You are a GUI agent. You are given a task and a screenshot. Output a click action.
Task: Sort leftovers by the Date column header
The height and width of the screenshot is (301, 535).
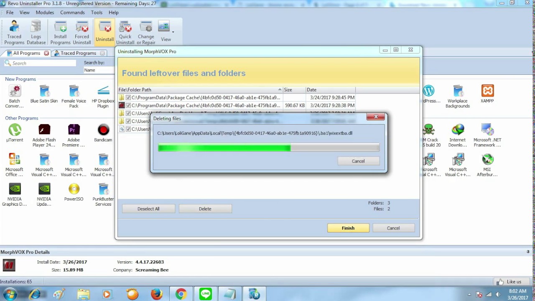point(331,89)
